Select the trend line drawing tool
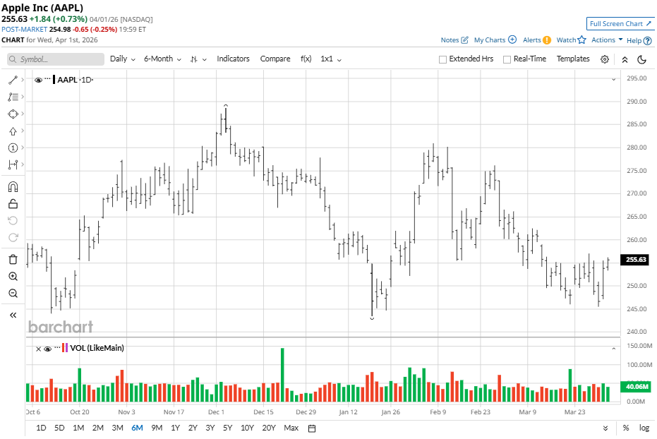Viewport: 657px width, 439px height. pyautogui.click(x=13, y=80)
